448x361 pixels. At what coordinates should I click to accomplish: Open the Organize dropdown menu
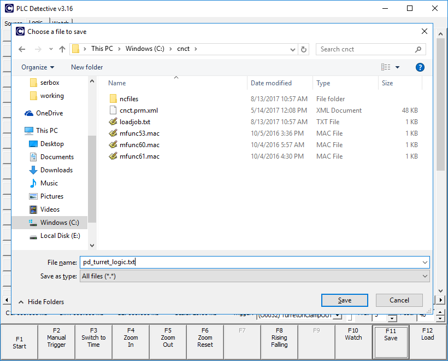38,67
